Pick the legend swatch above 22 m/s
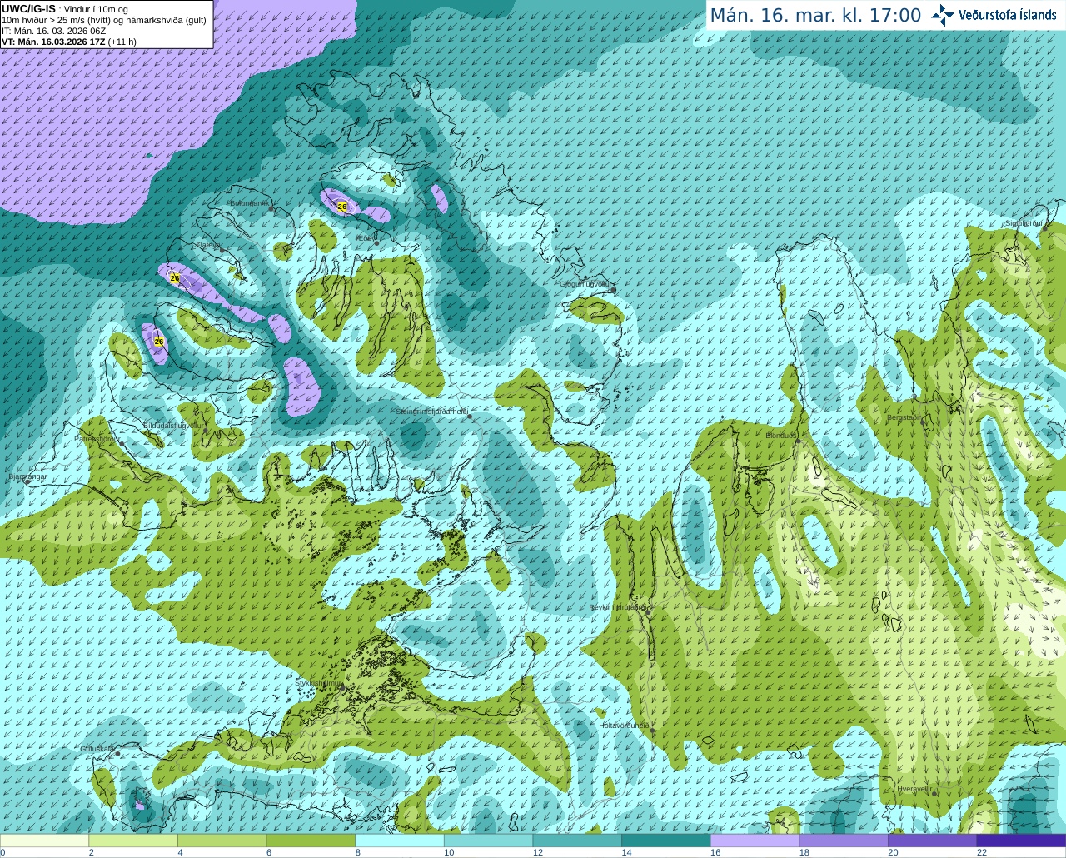1066x858 pixels. point(1022,841)
